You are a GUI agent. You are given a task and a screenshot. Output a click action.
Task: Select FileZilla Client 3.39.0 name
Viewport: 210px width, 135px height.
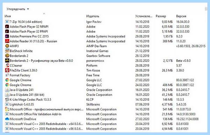tap(23, 70)
